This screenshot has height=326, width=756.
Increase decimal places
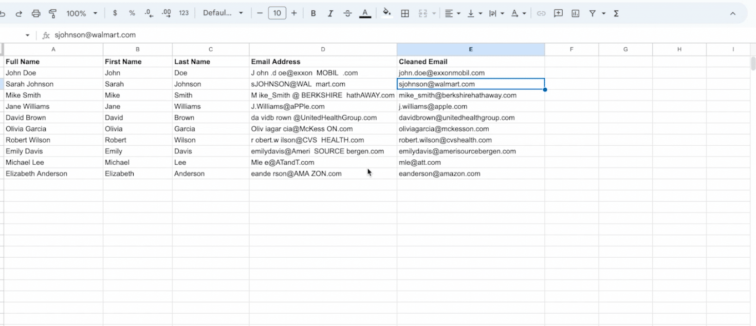pos(166,13)
